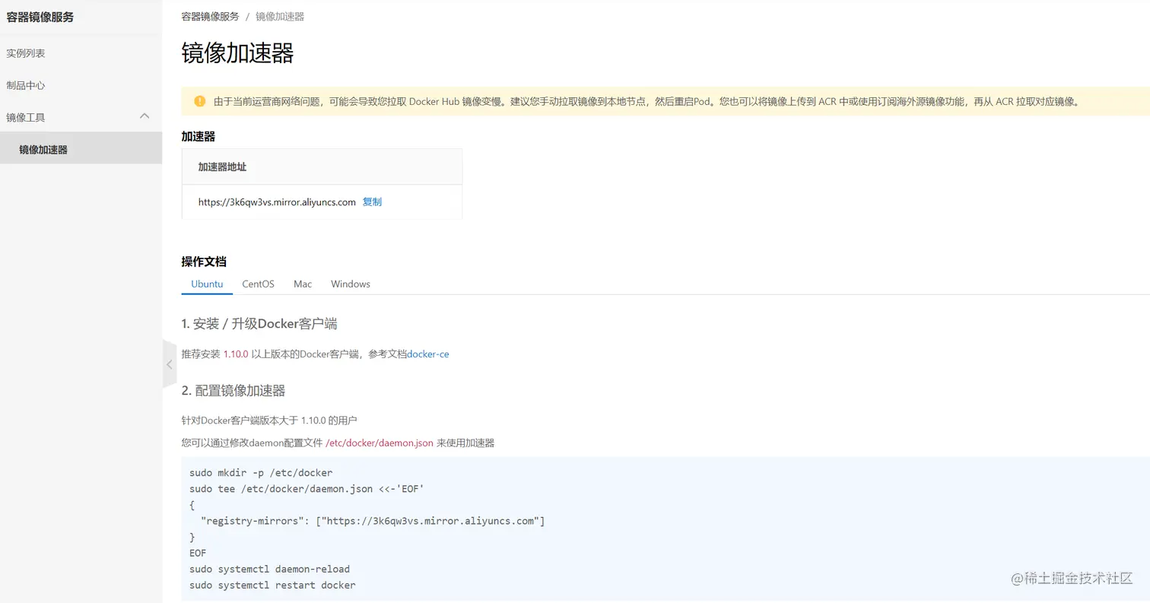Viewport: 1150px width, 603px height.
Task: Switch to the Windows tab
Action: click(x=351, y=284)
